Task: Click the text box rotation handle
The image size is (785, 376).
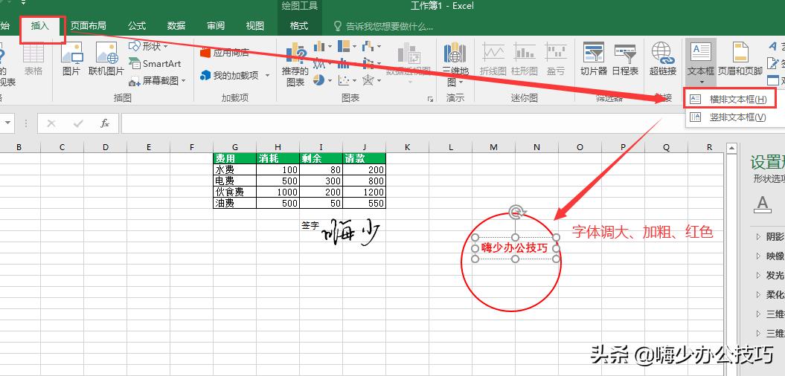Action: click(515, 212)
